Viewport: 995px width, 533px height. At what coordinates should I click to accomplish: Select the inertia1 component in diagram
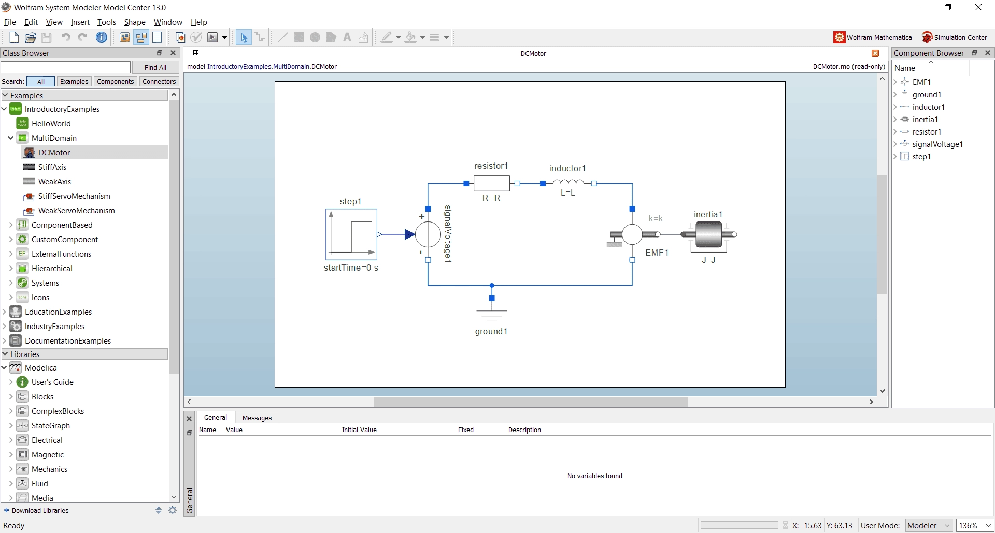[x=708, y=234]
